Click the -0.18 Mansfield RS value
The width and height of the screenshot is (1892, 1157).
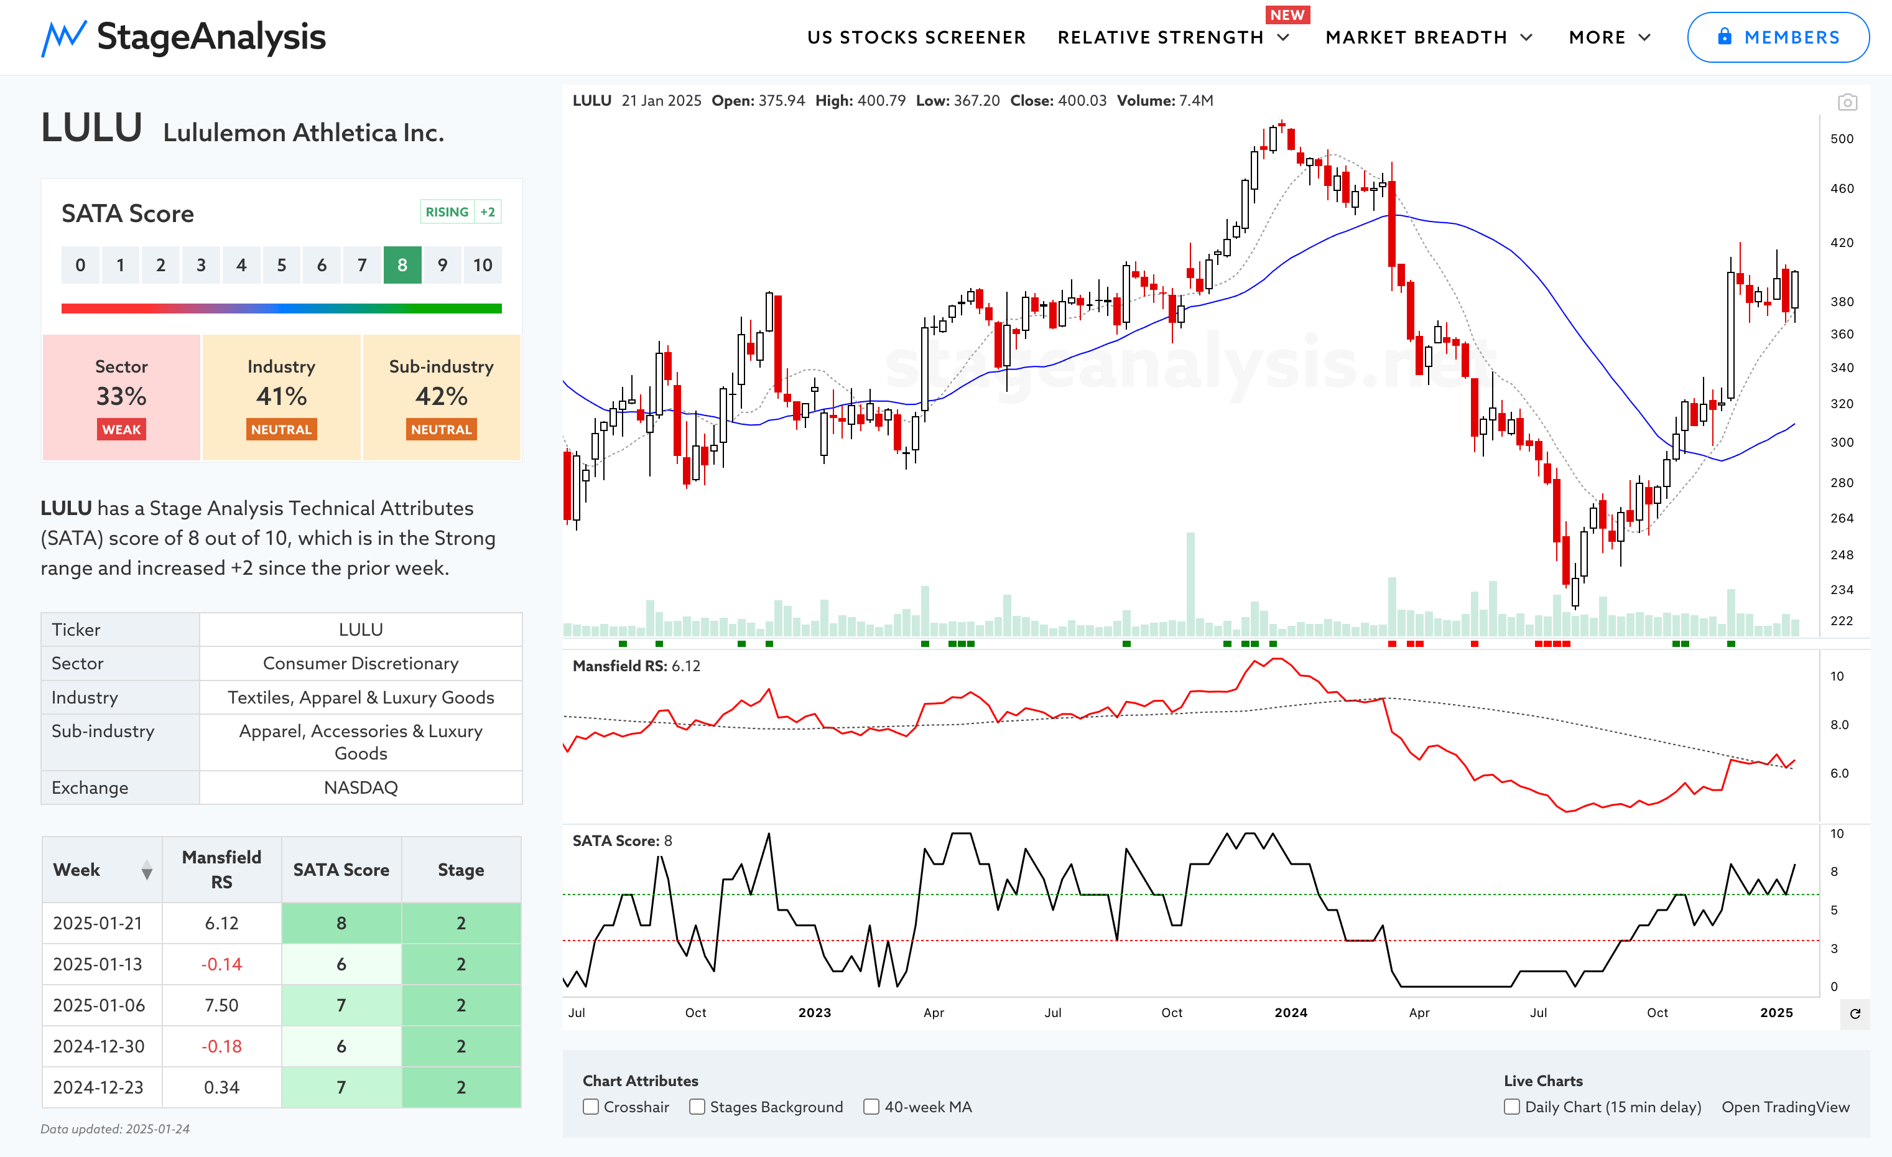point(222,1046)
